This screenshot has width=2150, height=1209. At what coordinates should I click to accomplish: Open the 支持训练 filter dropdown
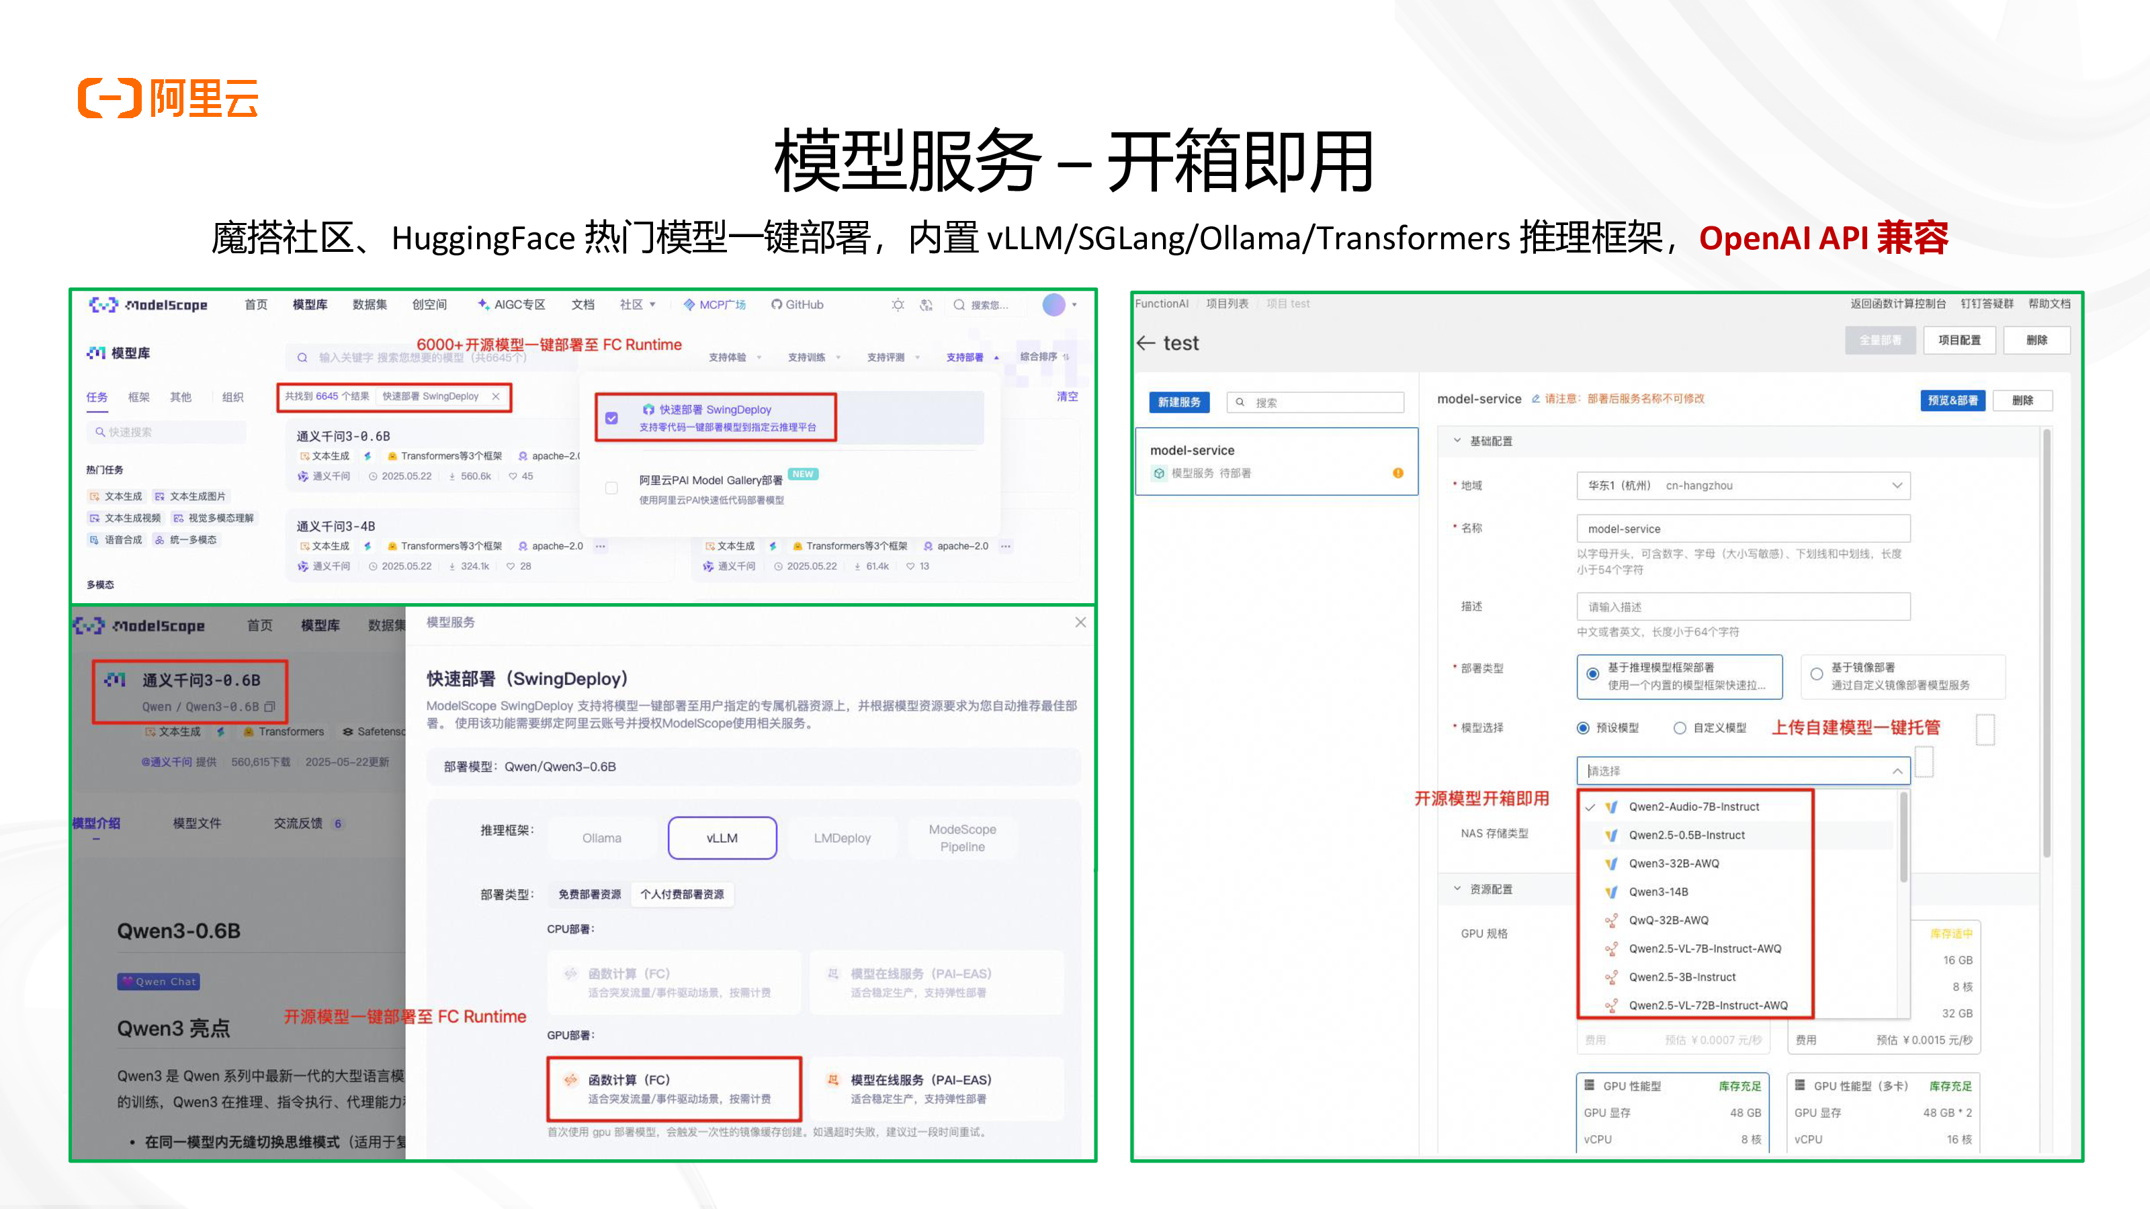[814, 357]
